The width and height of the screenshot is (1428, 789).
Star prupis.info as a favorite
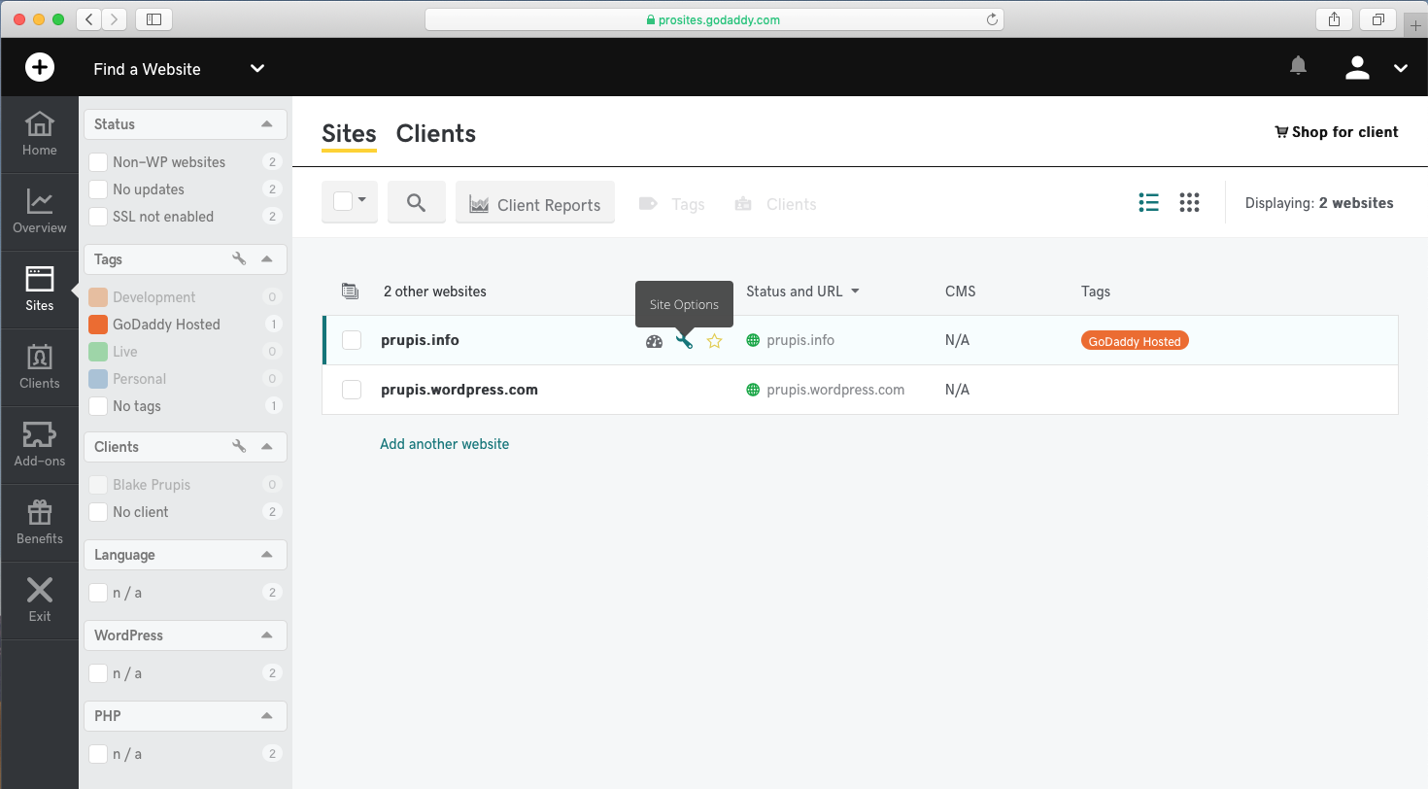715,341
